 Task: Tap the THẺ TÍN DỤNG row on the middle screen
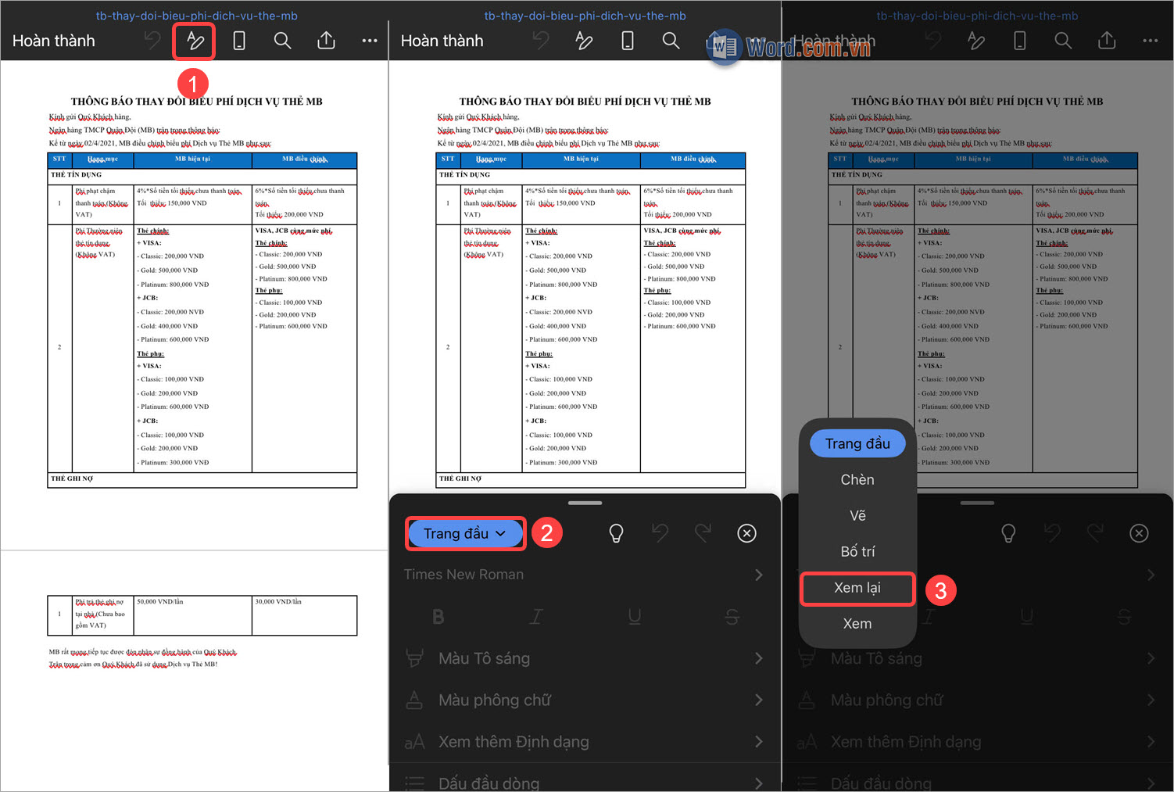coord(591,175)
